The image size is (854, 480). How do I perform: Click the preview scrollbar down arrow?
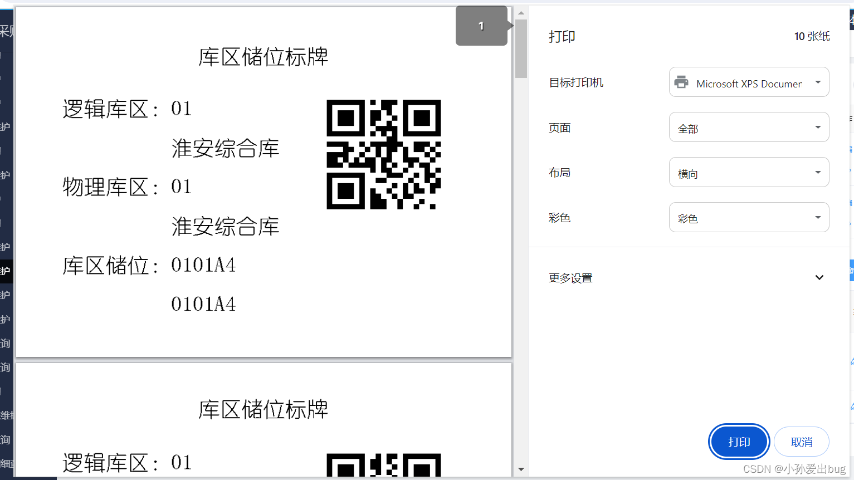(521, 469)
